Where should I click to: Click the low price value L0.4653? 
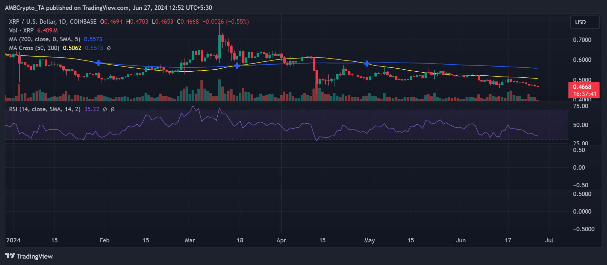pyautogui.click(x=162, y=22)
